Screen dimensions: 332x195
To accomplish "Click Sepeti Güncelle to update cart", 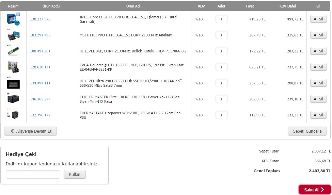I will (307, 131).
